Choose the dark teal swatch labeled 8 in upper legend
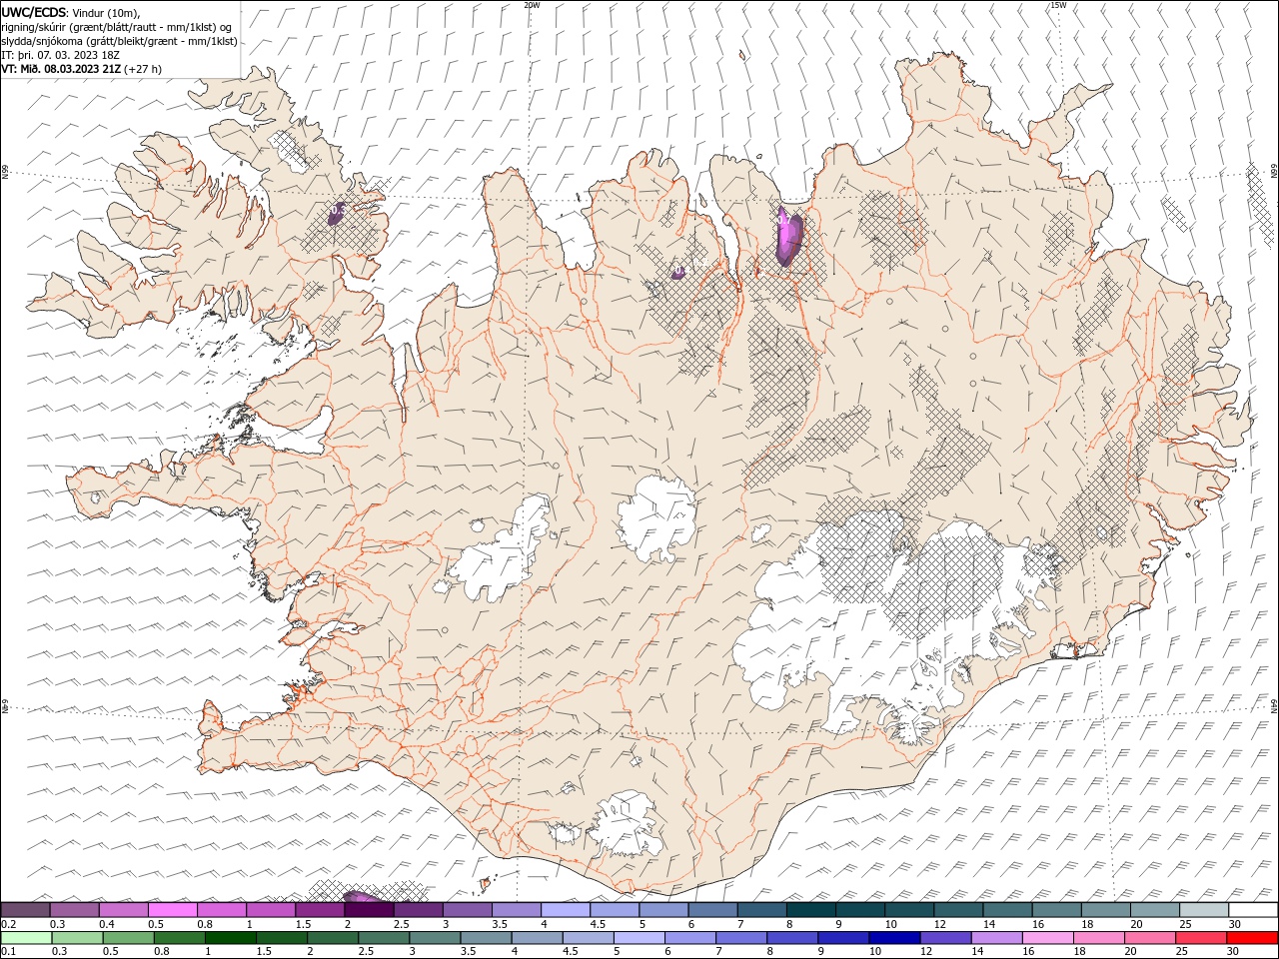1279x959 pixels. [811, 910]
